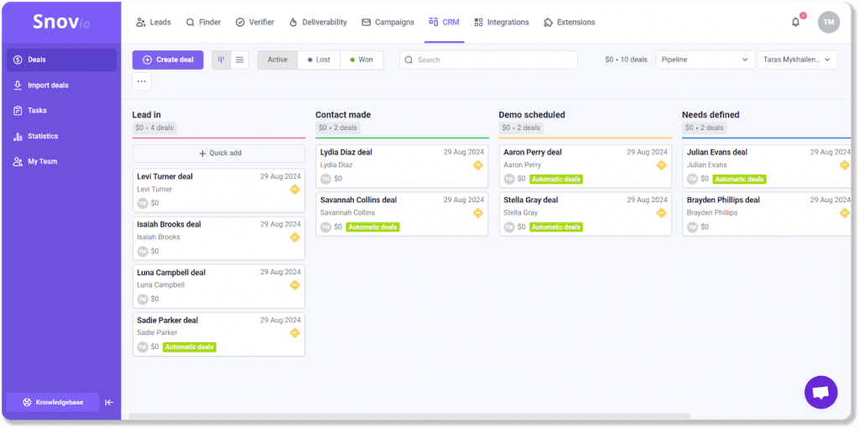Image resolution: width=859 pixels, height=428 pixels.
Task: Click priority icon on Aaron Perry deal
Action: [661, 165]
